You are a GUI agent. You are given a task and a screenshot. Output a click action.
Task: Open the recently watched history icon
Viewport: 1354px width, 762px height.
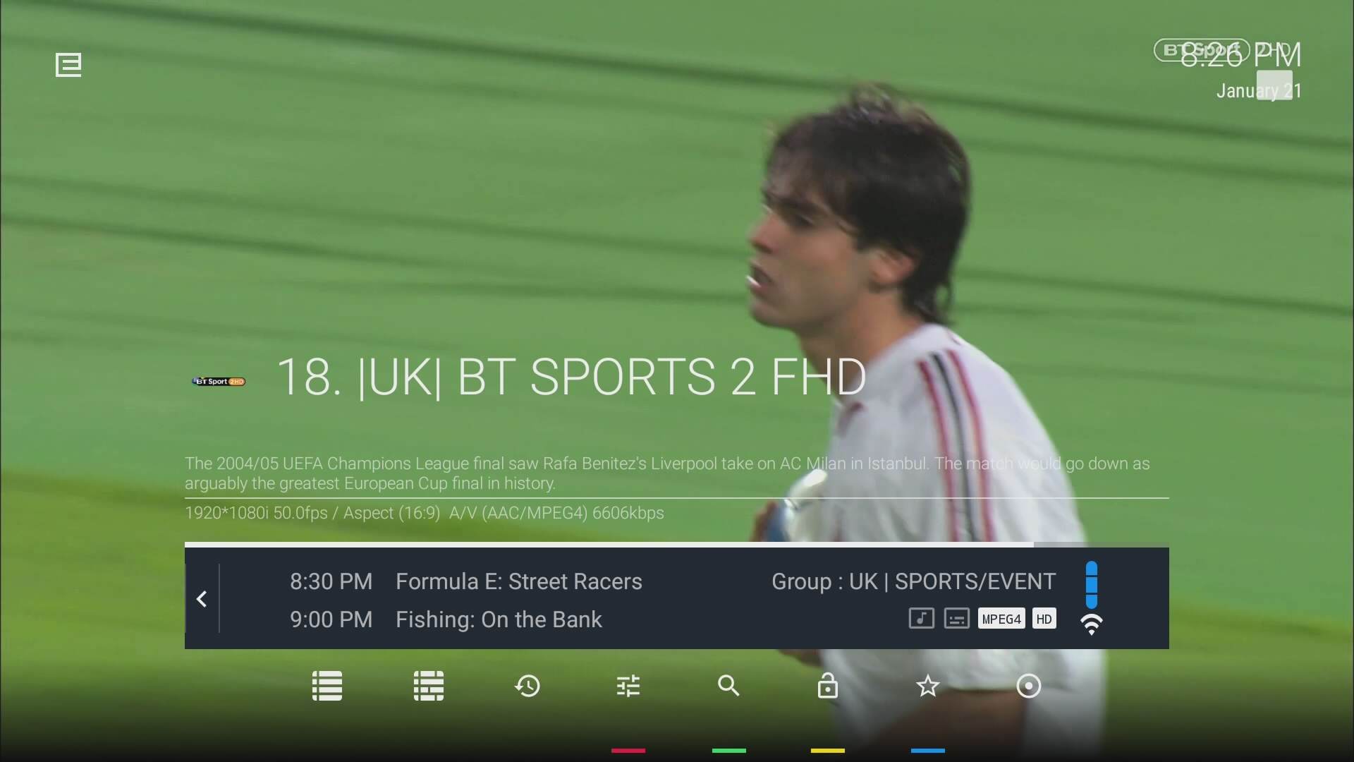click(527, 686)
